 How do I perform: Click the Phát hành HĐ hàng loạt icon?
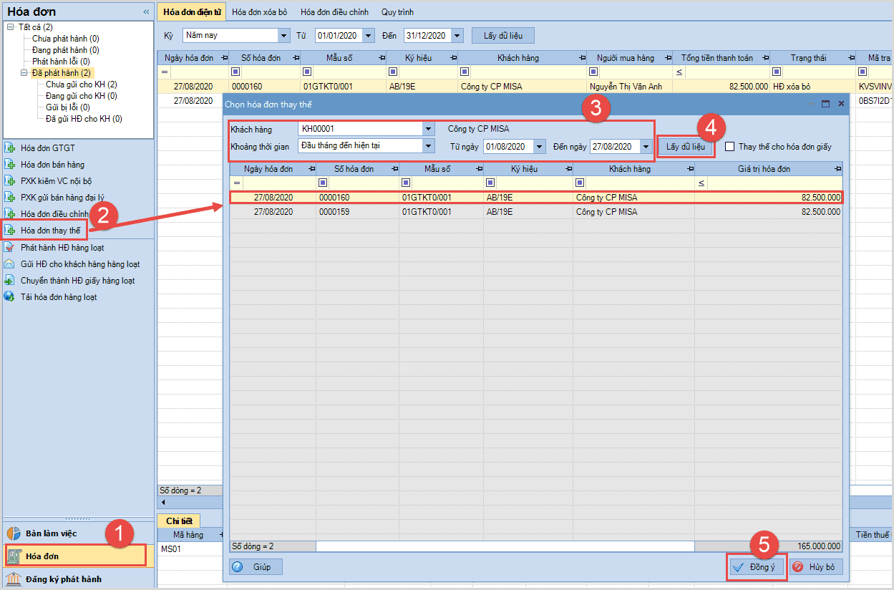tap(10, 247)
